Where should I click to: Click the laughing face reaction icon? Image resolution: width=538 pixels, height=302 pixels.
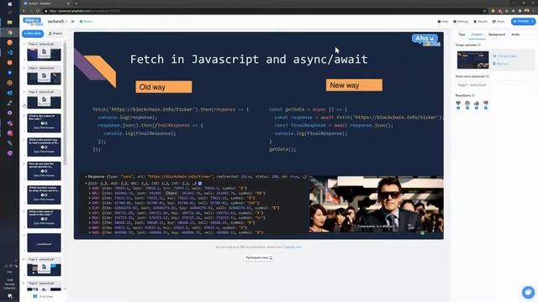pyautogui.click(x=467, y=102)
